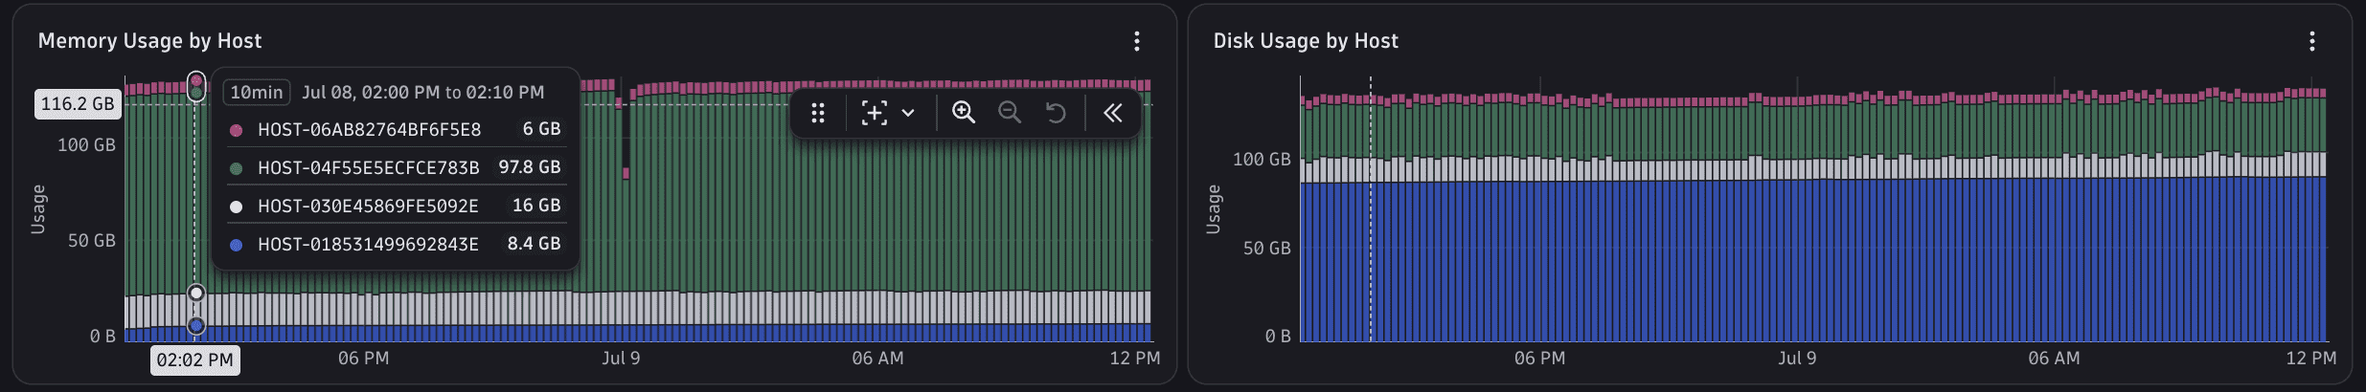This screenshot has height=392, width=2366.
Task: Click the 02:02 PM time marker label
Action: coord(195,360)
